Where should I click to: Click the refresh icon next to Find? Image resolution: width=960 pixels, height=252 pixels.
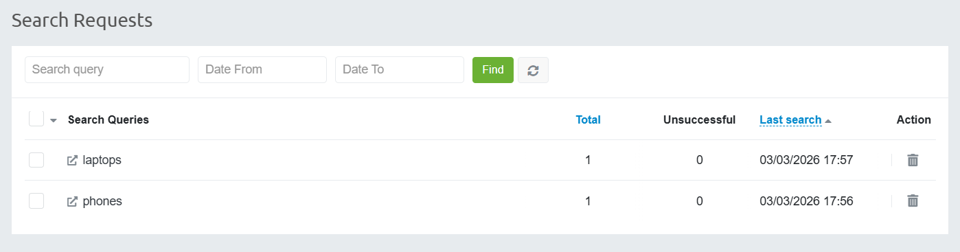[533, 70]
